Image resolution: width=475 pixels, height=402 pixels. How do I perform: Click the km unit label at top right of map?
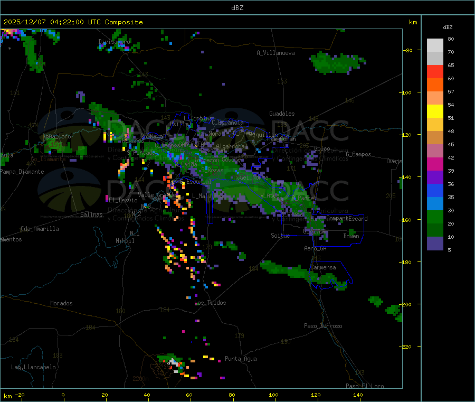click(x=413, y=22)
